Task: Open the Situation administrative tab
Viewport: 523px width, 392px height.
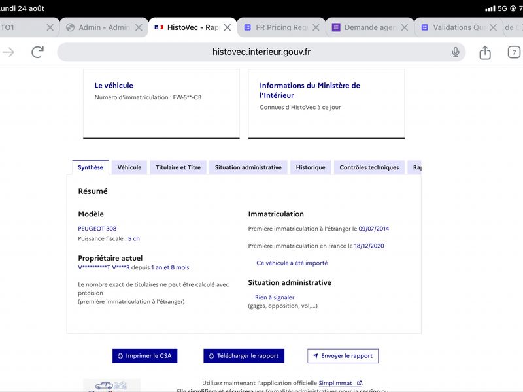Action: tap(248, 167)
